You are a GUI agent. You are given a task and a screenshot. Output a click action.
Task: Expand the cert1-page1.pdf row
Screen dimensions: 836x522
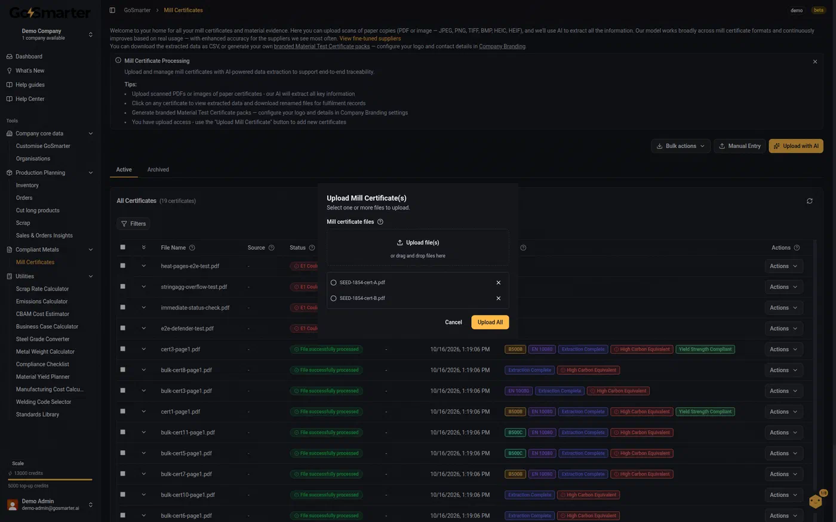tap(144, 411)
